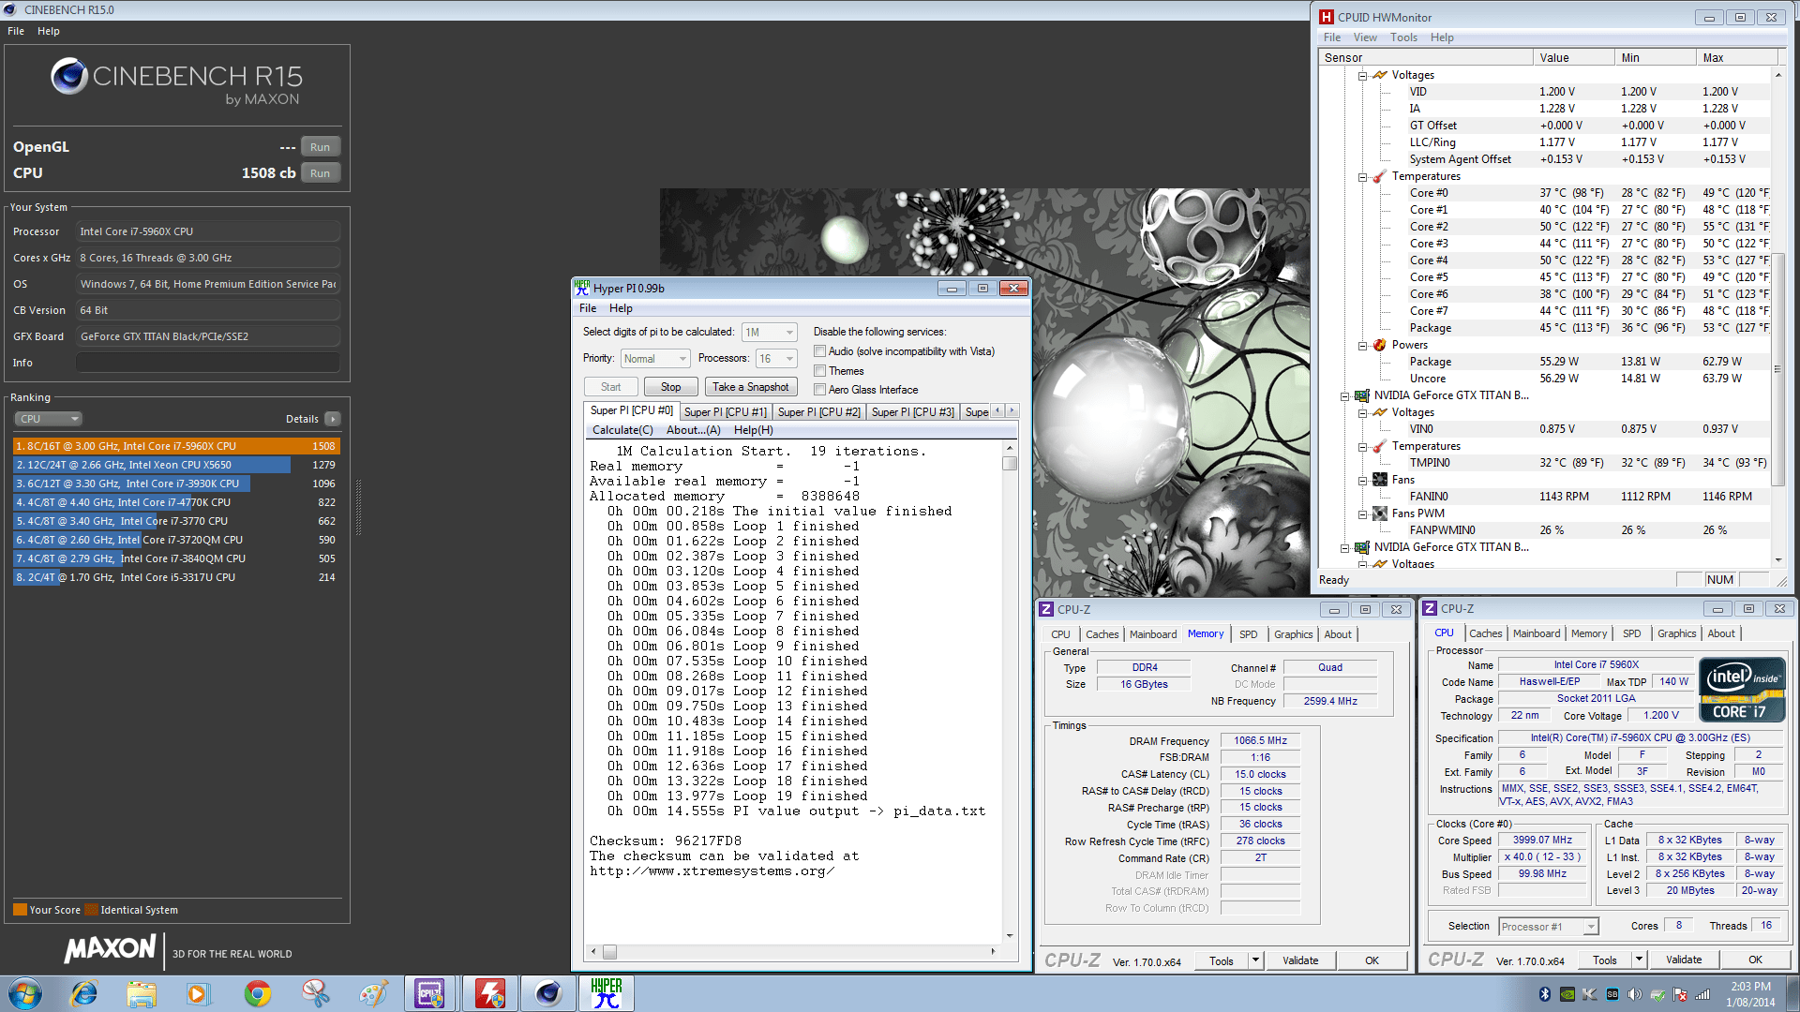Run the CPU benchmark in Cinebench

(320, 172)
